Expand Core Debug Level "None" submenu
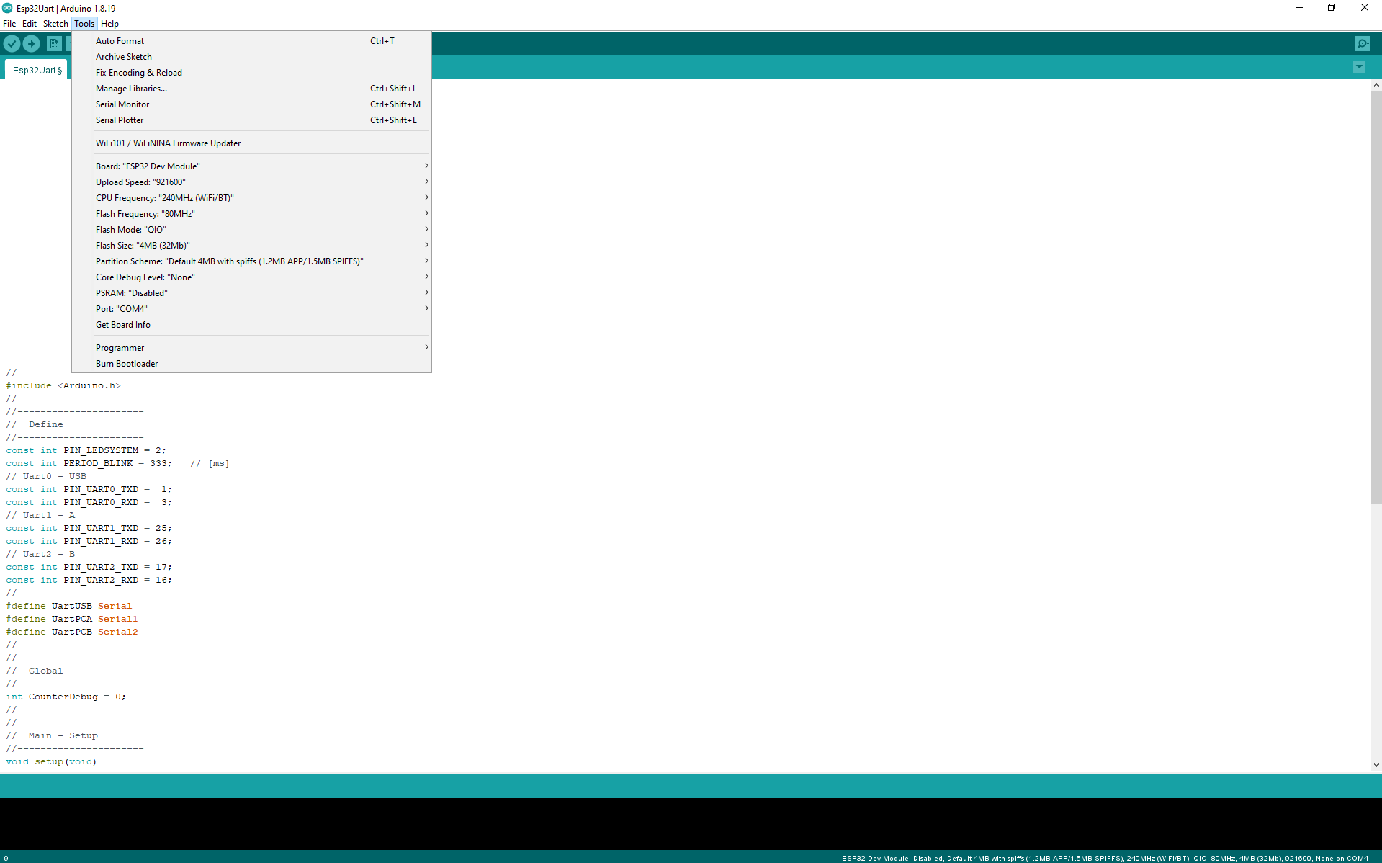 (251, 277)
